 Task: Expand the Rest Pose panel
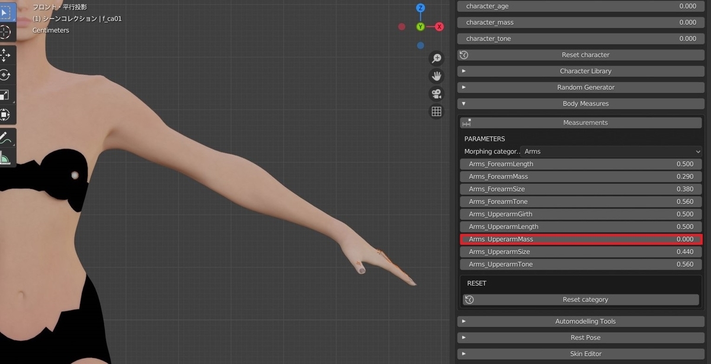pyautogui.click(x=581, y=337)
